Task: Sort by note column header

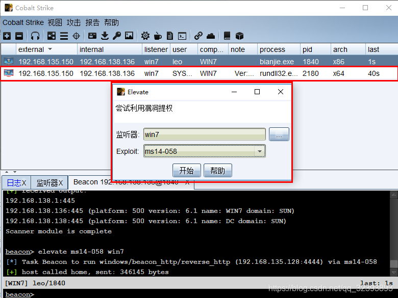Action: 243,49
